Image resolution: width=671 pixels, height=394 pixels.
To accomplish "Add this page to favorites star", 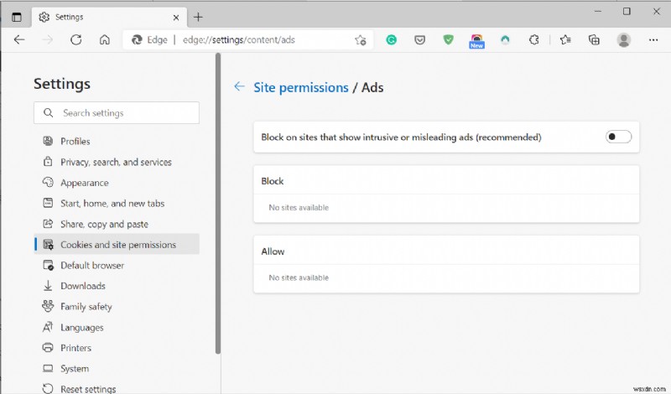I will [x=360, y=39].
